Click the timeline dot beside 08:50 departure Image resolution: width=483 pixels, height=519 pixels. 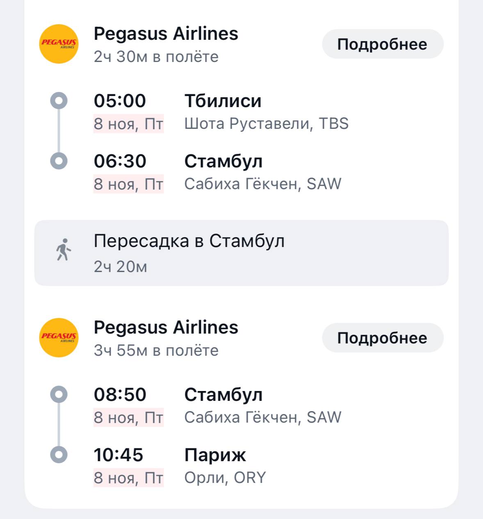(59, 394)
